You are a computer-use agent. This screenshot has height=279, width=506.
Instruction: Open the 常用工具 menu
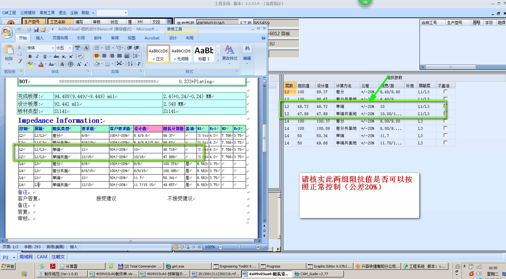pos(47,13)
